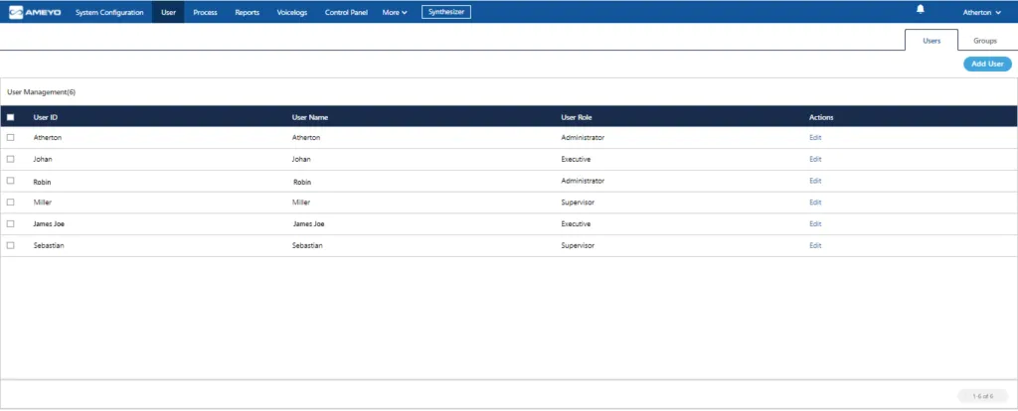Click Executive role in James Joe row
Viewport: 1018px width, 411px height.
point(576,223)
